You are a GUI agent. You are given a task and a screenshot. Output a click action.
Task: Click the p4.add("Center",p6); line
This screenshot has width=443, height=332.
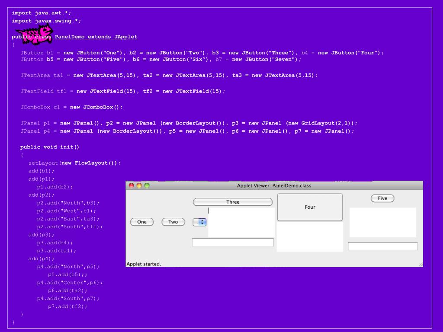pyautogui.click(x=70, y=282)
